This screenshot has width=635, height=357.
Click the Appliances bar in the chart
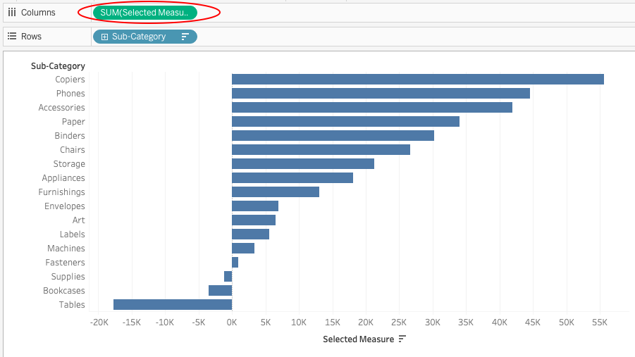(292, 177)
